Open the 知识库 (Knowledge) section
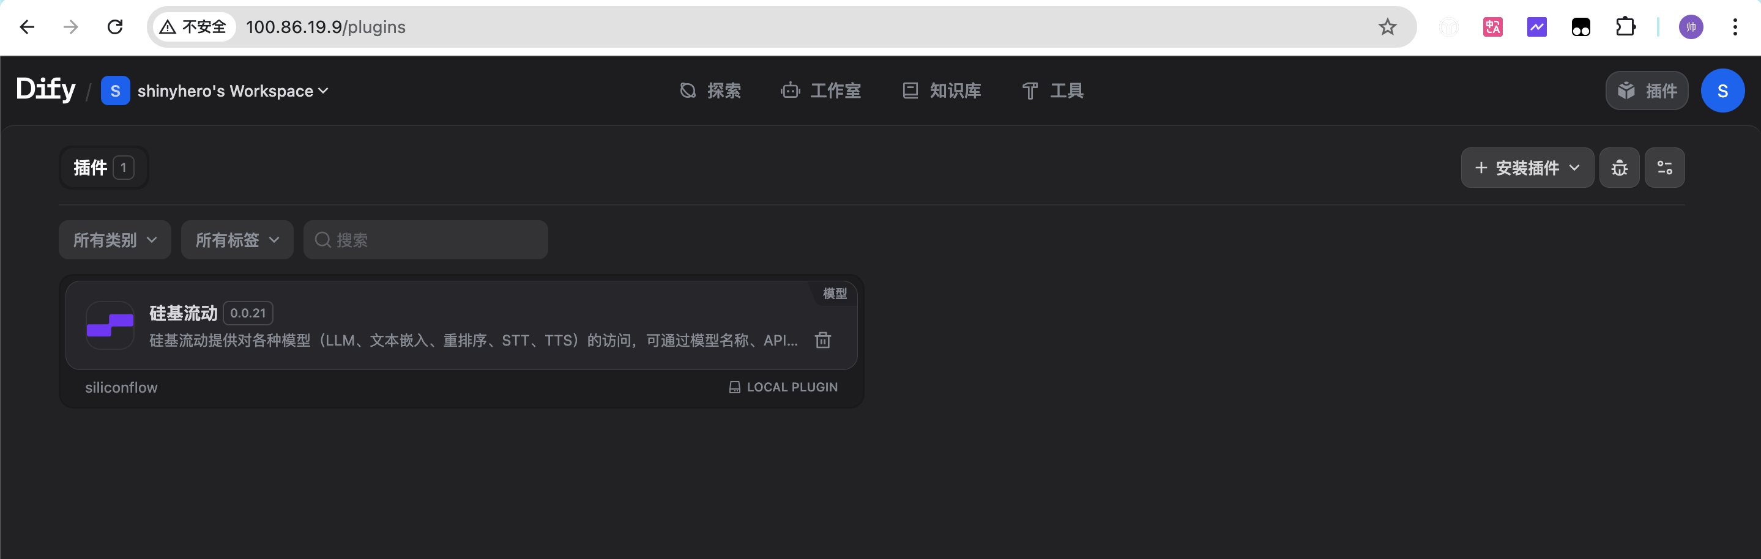The height and width of the screenshot is (559, 1761). [x=941, y=90]
